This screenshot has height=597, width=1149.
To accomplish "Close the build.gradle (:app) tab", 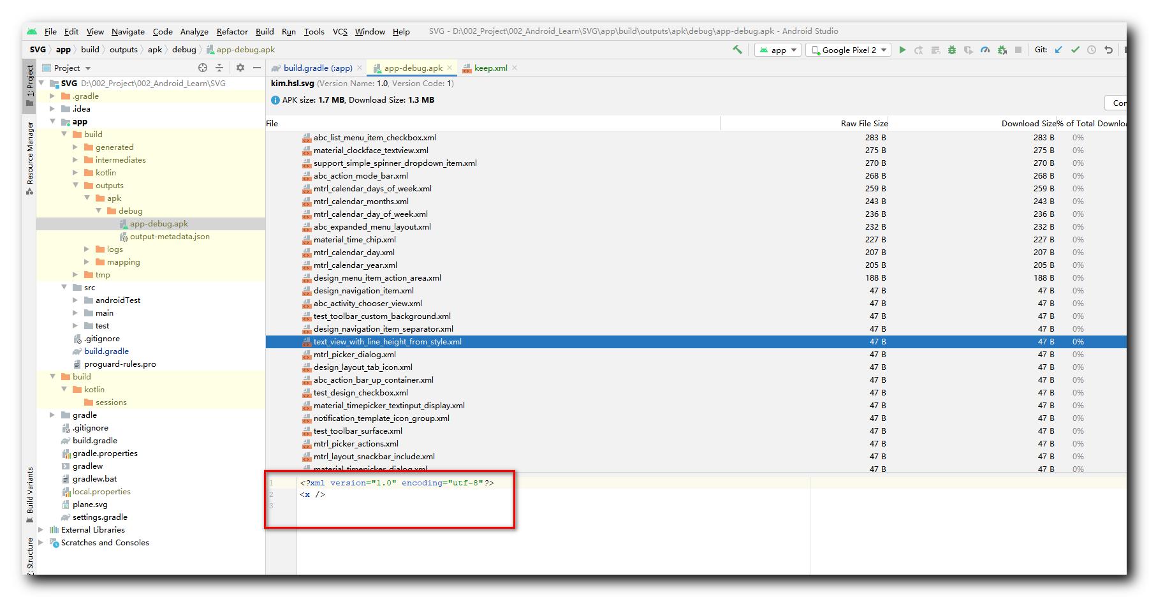I will [359, 68].
